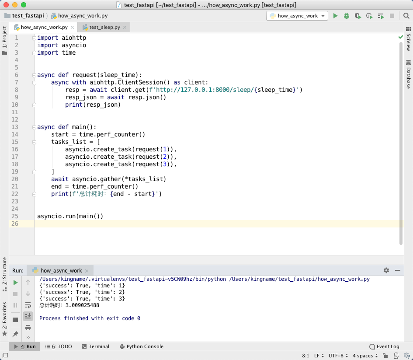
Task: Open the interpreter path link in console
Action: coord(132,279)
